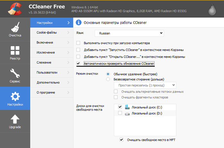Open the Очистка cleaner section broom icon
This screenshot has height=148, width=224.
coord(15,27)
